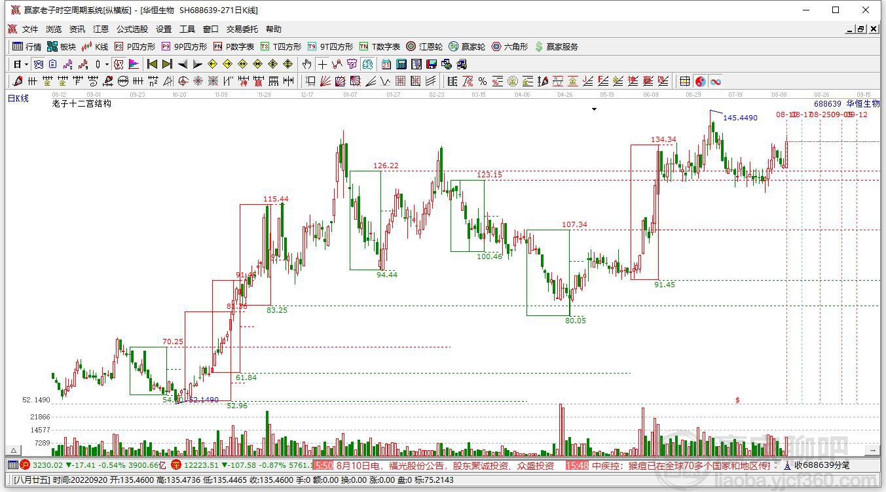Open the 行情 market quotes view
Image resolution: width=886 pixels, height=492 pixels.
[x=28, y=46]
